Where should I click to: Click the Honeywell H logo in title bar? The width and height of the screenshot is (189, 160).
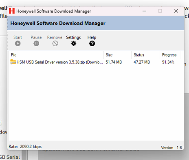[12, 11]
